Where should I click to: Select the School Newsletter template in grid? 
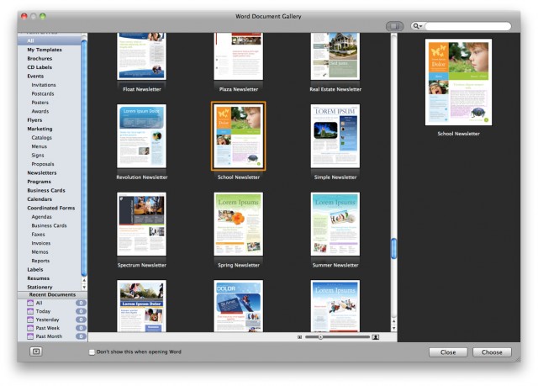[239, 136]
